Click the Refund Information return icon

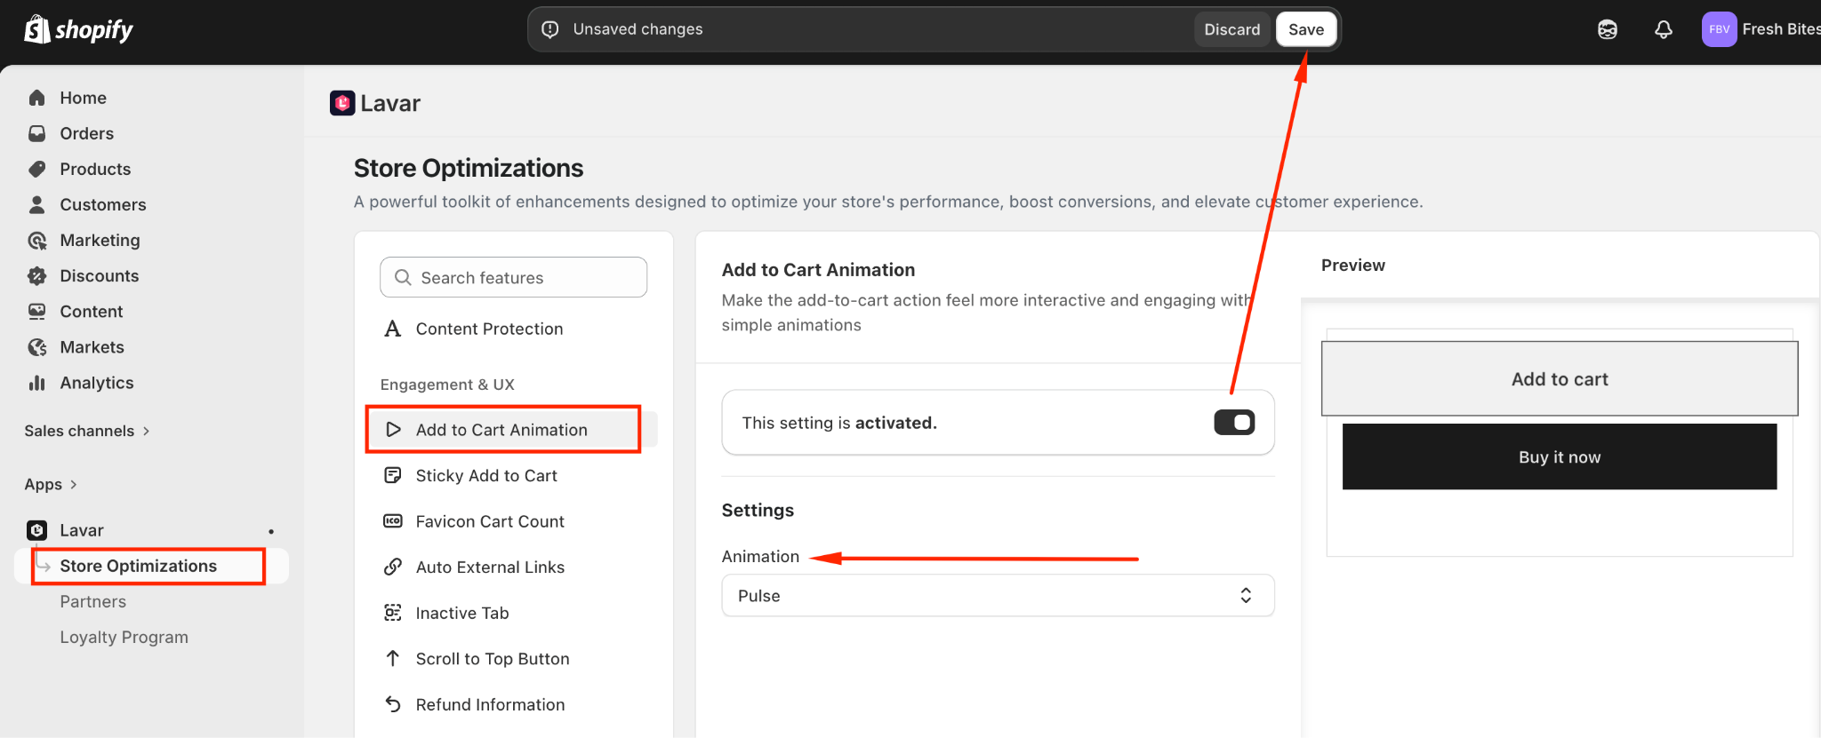[x=392, y=704]
